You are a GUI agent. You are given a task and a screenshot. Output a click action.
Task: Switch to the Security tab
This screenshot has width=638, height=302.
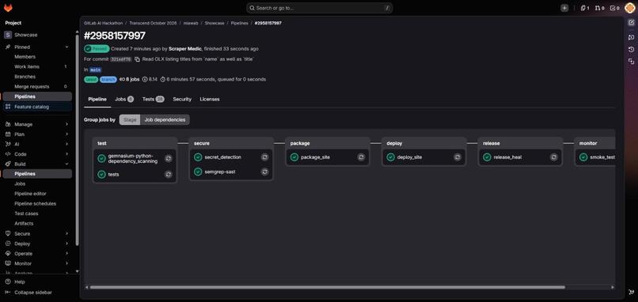[182, 99]
